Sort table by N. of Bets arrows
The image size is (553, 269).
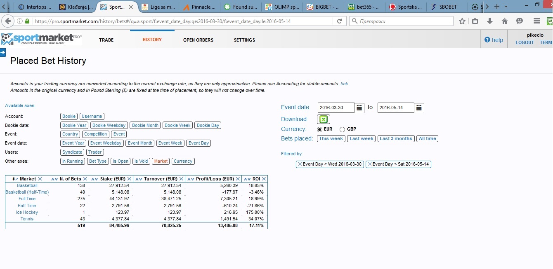click(54, 179)
